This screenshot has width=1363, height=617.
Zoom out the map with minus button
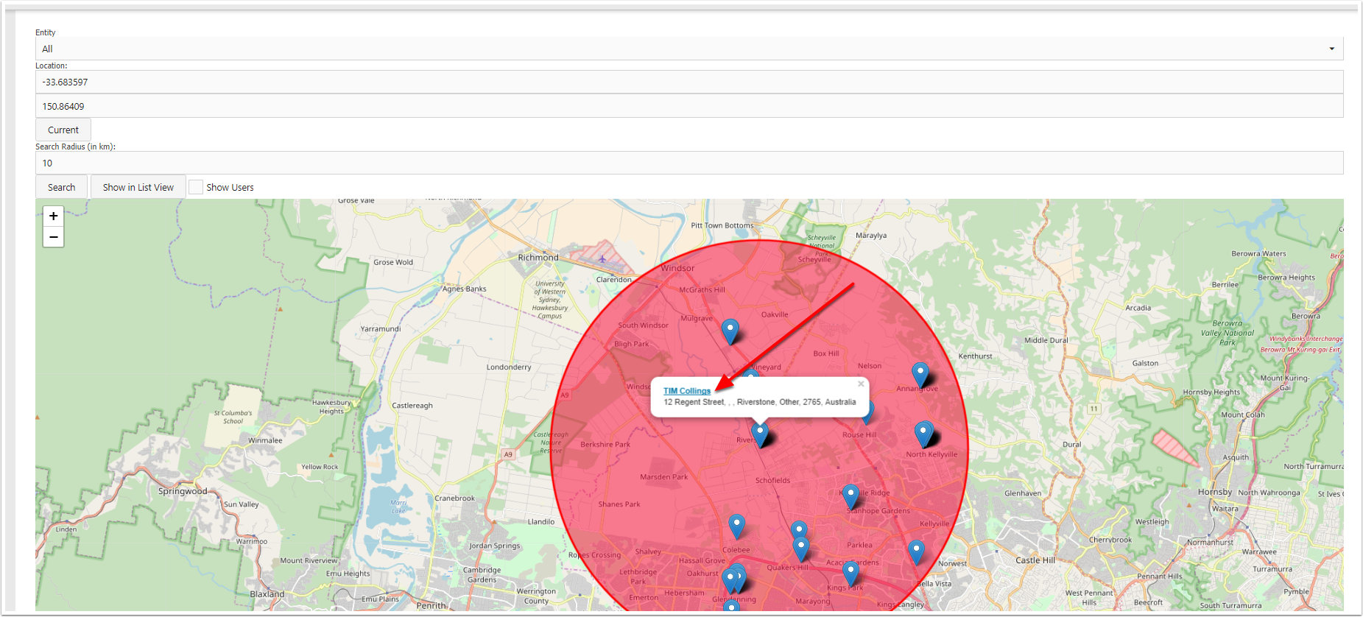point(53,237)
